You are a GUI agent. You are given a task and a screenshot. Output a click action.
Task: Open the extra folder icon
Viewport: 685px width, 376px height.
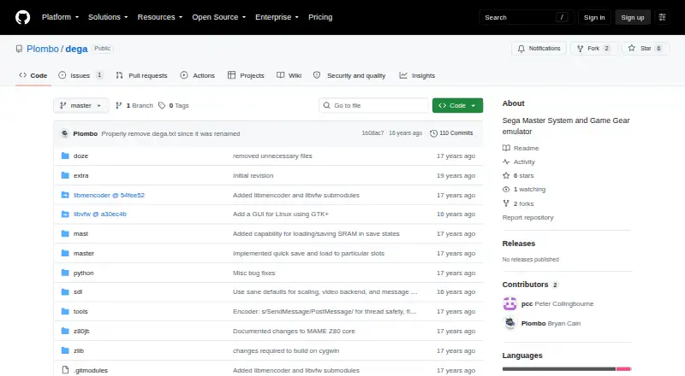click(x=65, y=175)
